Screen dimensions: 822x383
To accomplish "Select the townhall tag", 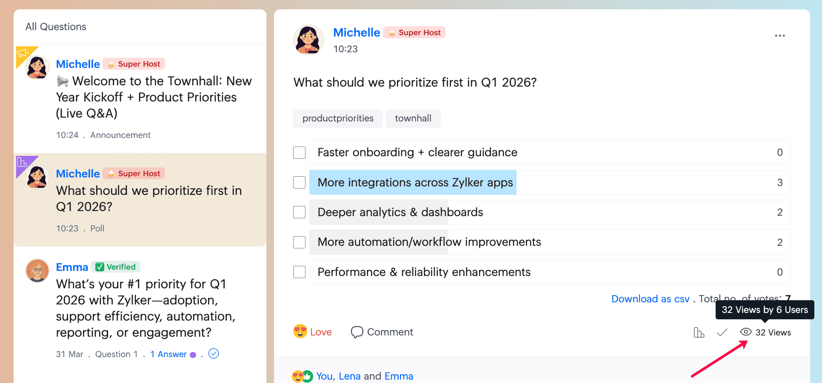I will (x=413, y=118).
